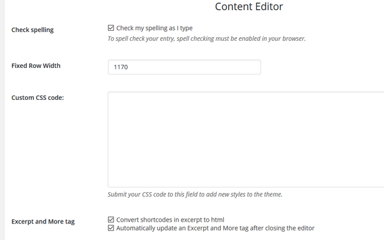Click the Custom CSS code row label
The image size is (384, 240).
tap(37, 98)
